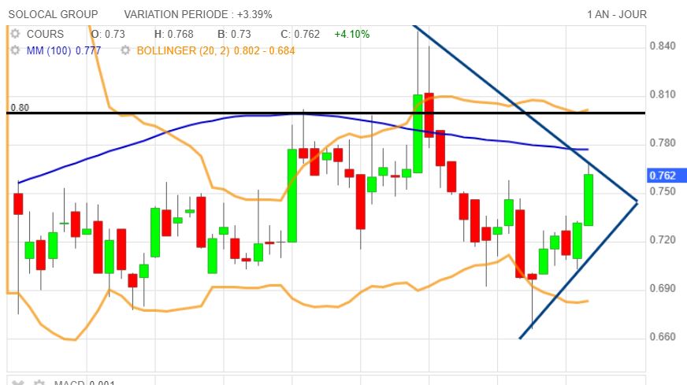687x385 pixels.
Task: Click the 0.780 price axis label
Action: click(663, 143)
